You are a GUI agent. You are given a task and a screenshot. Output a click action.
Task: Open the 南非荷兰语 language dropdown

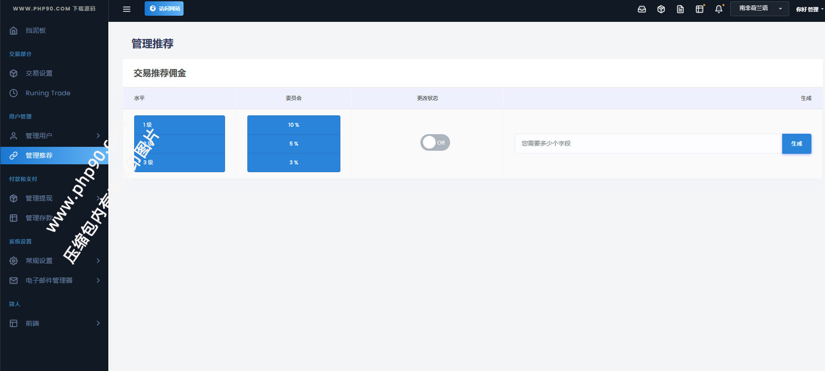759,9
